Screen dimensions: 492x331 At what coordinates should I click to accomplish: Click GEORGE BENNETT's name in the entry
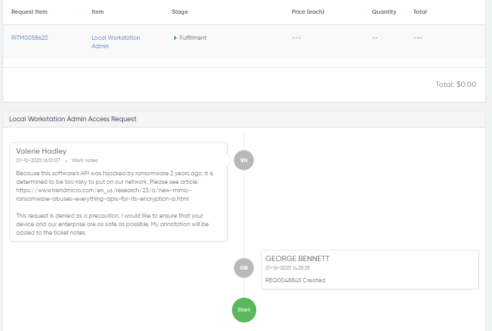[297, 258]
